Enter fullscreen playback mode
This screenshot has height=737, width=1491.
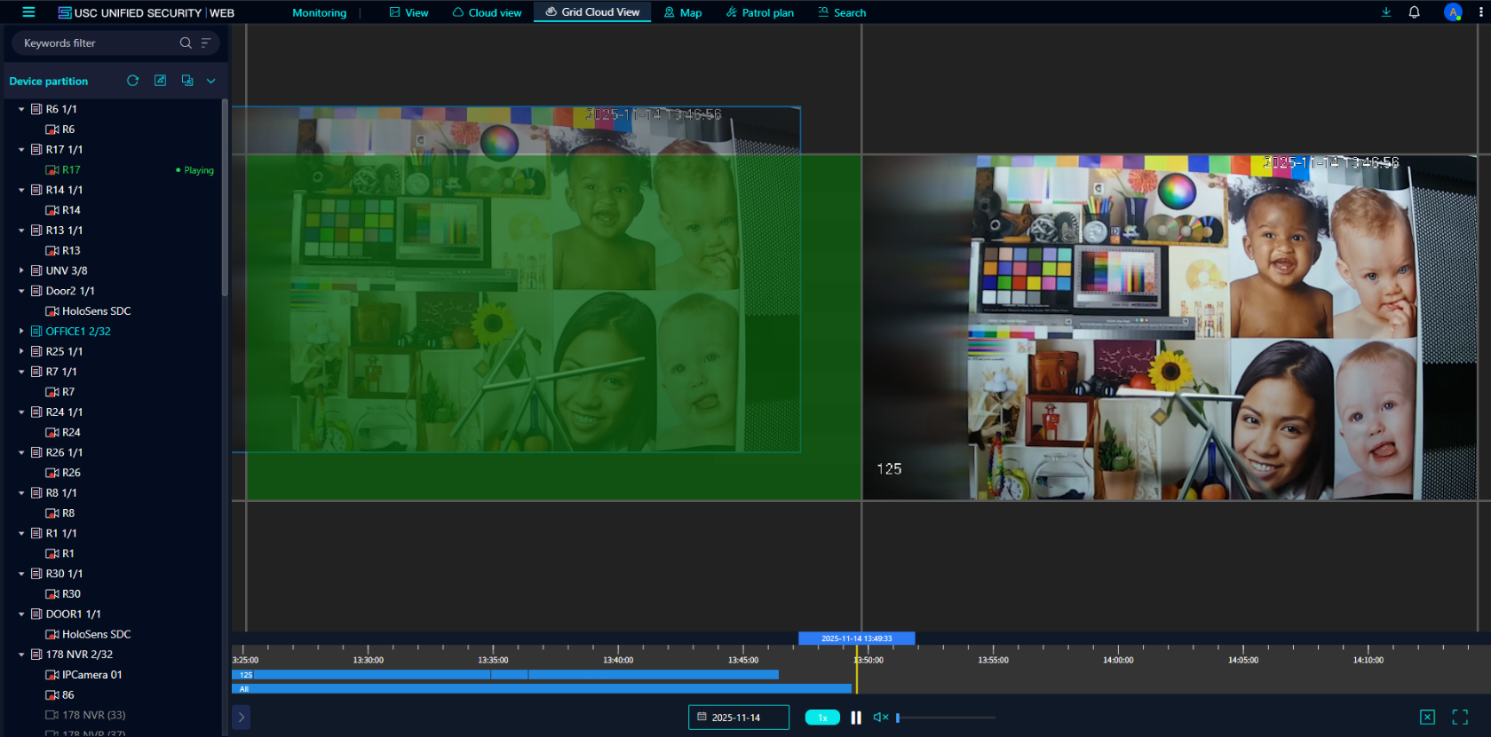click(1459, 717)
